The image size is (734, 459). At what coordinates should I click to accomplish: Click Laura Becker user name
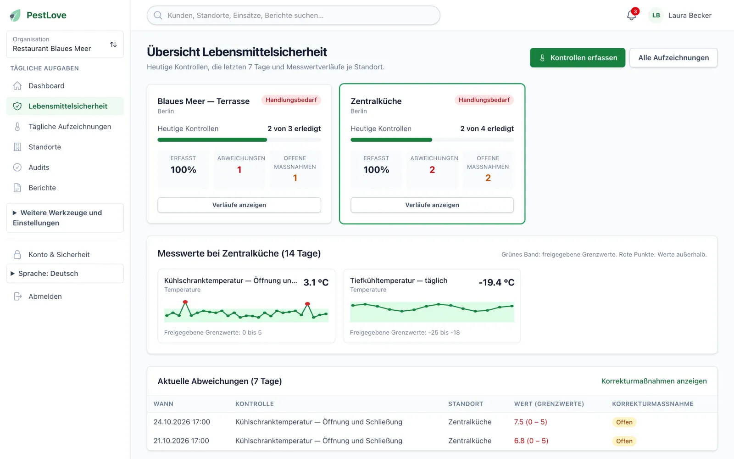click(x=690, y=15)
